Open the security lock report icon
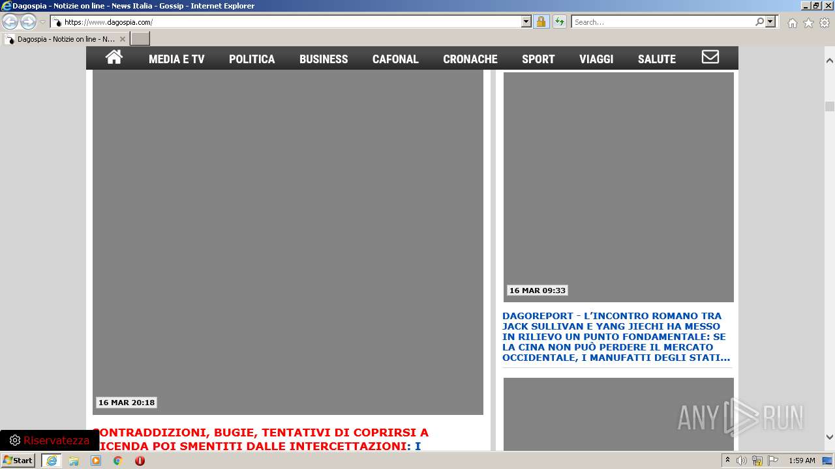The width and height of the screenshot is (835, 469). (541, 21)
